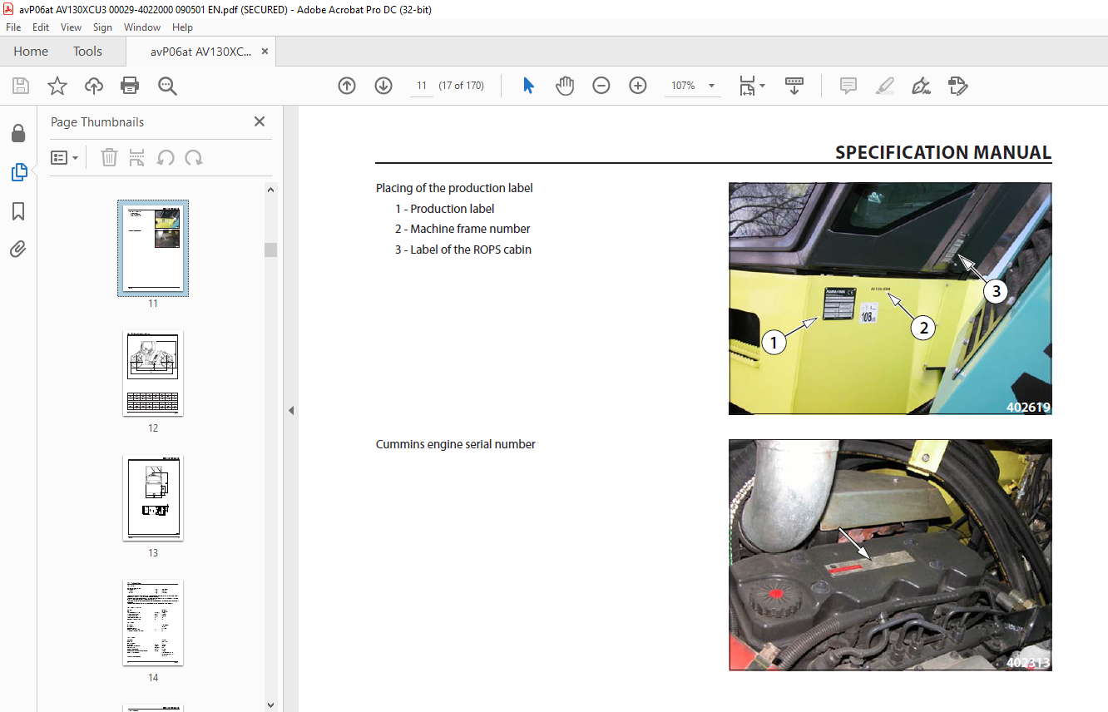Click the Cummins engine photo 402313
Screen dimensions: 1108x712
click(890, 555)
